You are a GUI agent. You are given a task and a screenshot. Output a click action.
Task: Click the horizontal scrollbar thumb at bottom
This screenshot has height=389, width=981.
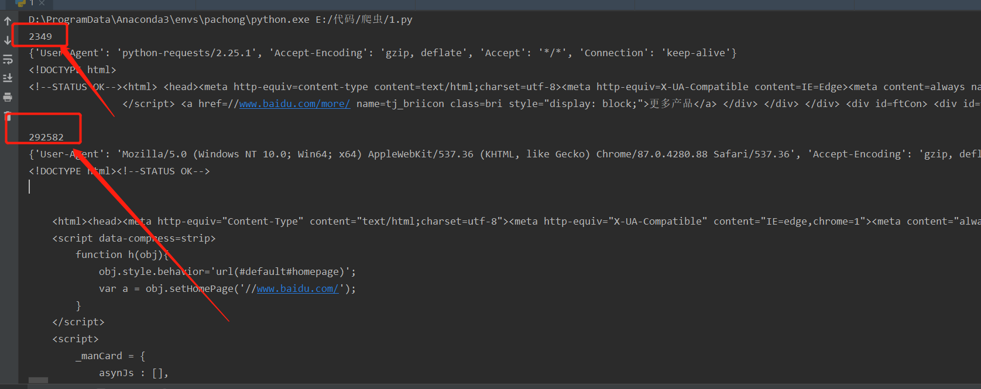click(38, 380)
